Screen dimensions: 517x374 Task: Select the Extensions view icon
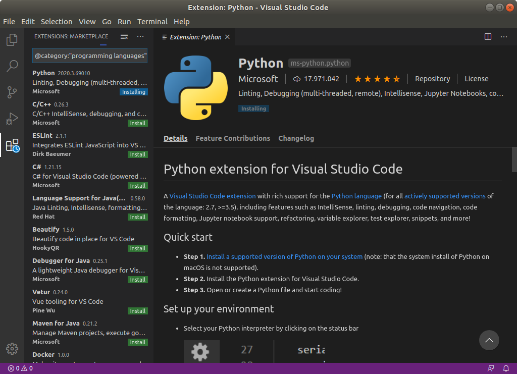point(13,145)
